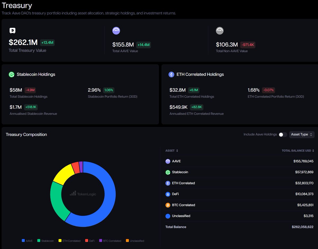Open the Asset Type dropdown
Image resolution: width=318 pixels, height=249 pixels.
(x=302, y=135)
